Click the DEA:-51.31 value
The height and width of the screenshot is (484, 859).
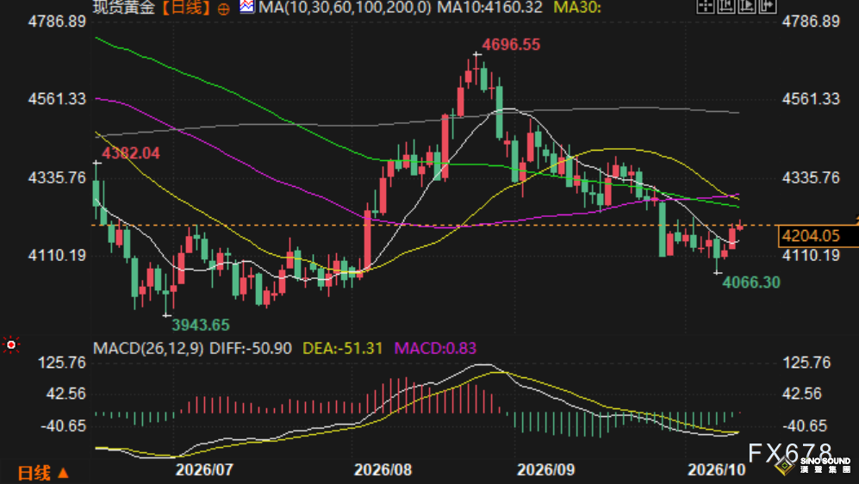[342, 348]
